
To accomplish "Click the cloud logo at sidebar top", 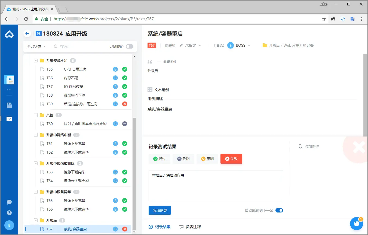I will click(x=9, y=34).
